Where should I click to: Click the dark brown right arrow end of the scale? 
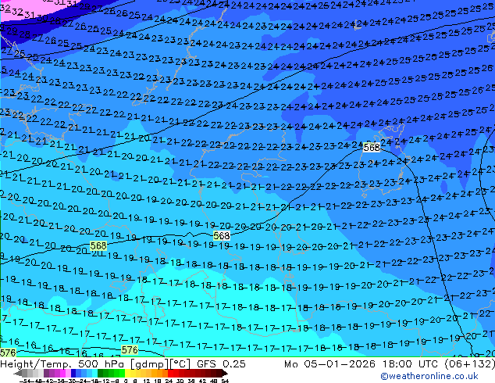224,374
